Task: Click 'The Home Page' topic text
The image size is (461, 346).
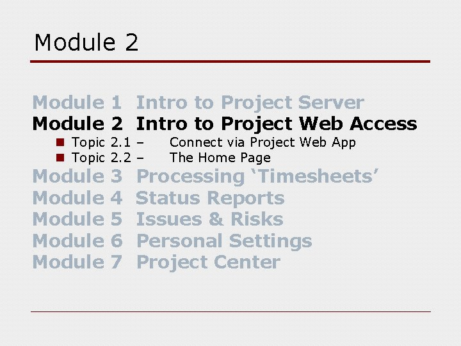Action: click(220, 158)
